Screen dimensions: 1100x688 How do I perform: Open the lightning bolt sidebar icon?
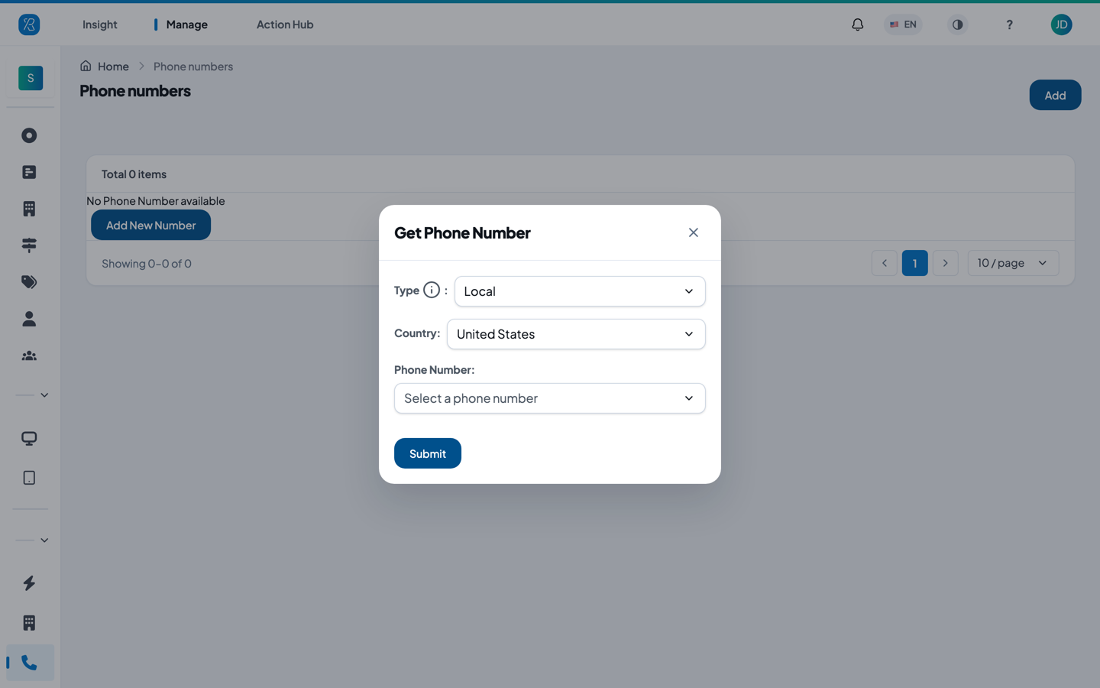point(29,583)
